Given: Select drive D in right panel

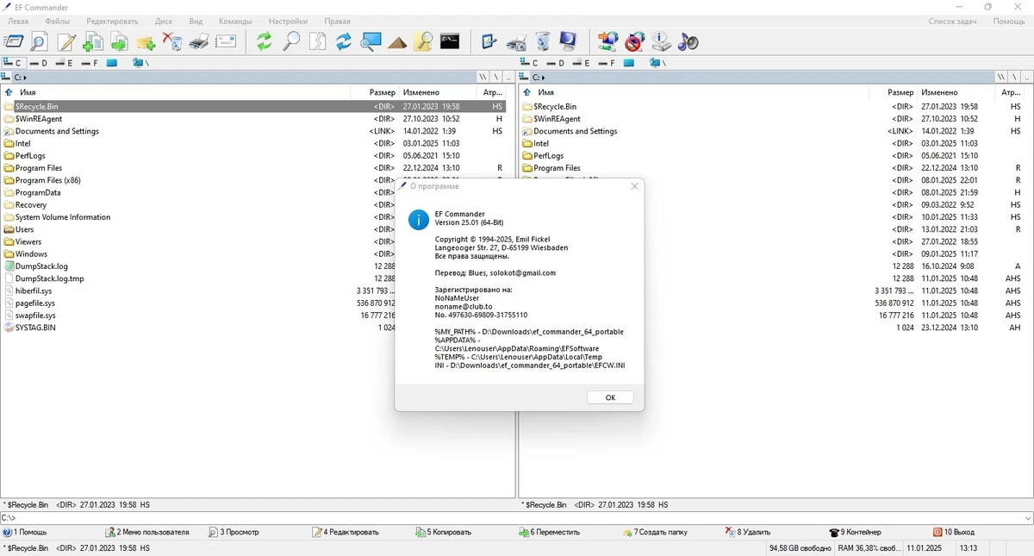Looking at the screenshot, I should [556, 63].
